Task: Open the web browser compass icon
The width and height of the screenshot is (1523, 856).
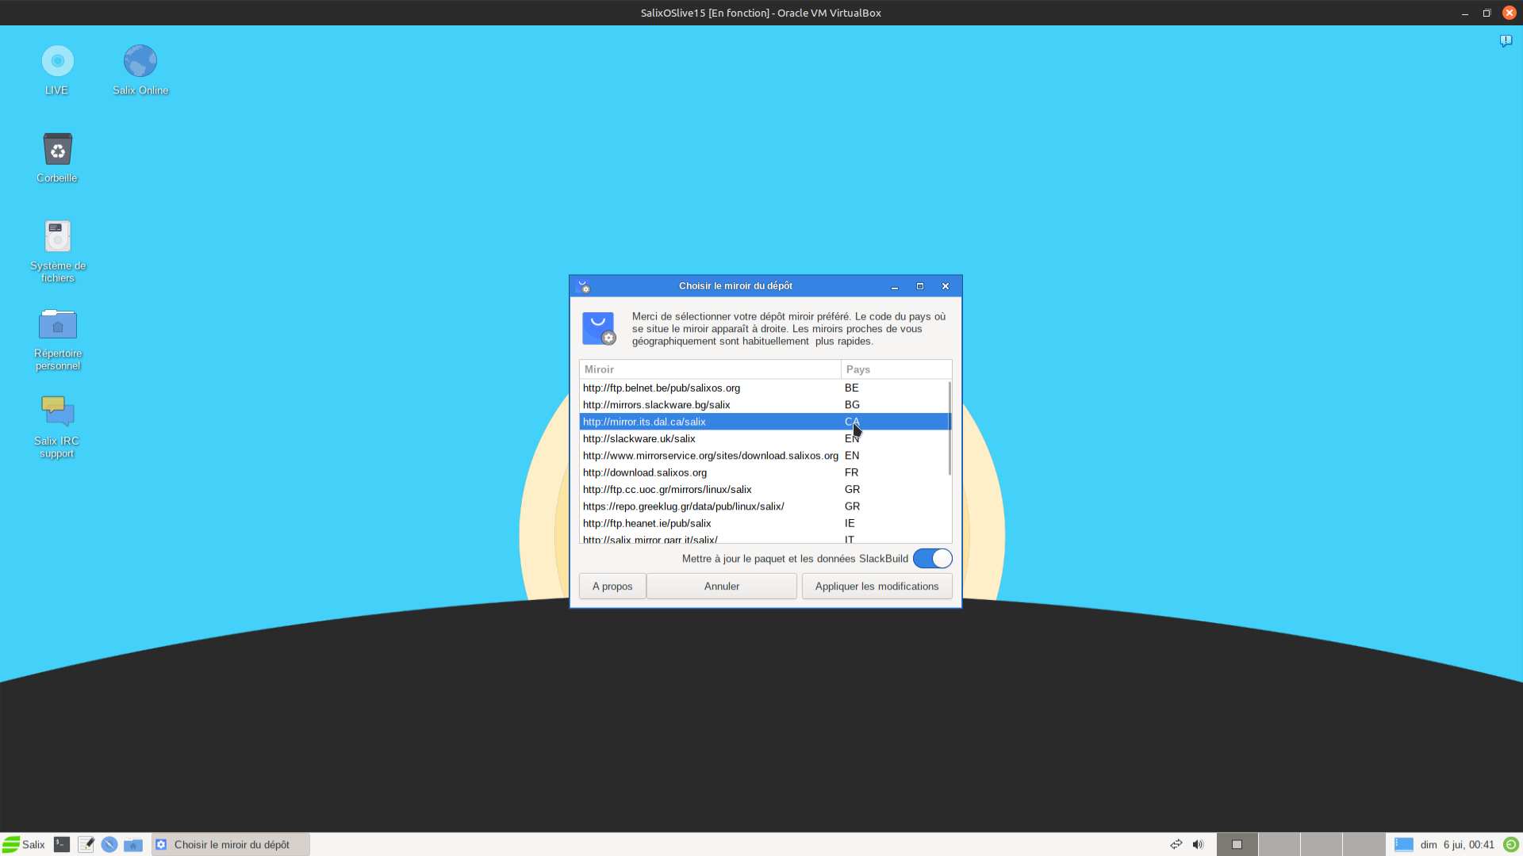Action: click(x=109, y=844)
